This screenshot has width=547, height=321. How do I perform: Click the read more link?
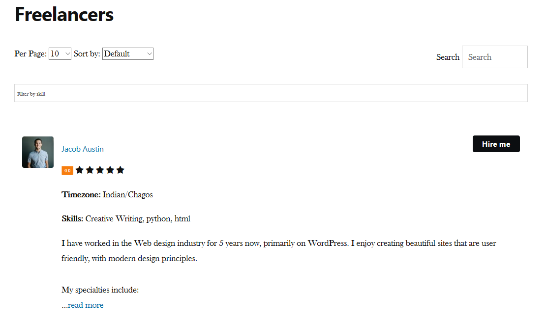[86, 305]
